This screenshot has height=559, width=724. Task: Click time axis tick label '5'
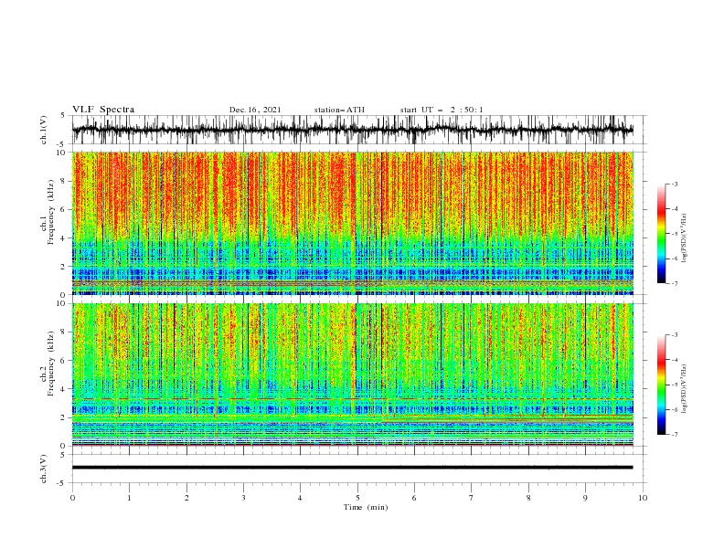click(357, 498)
